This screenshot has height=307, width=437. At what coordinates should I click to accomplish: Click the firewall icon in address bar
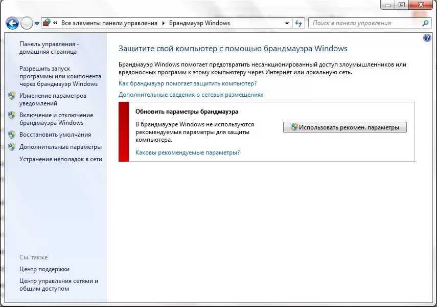pyautogui.click(x=47, y=23)
